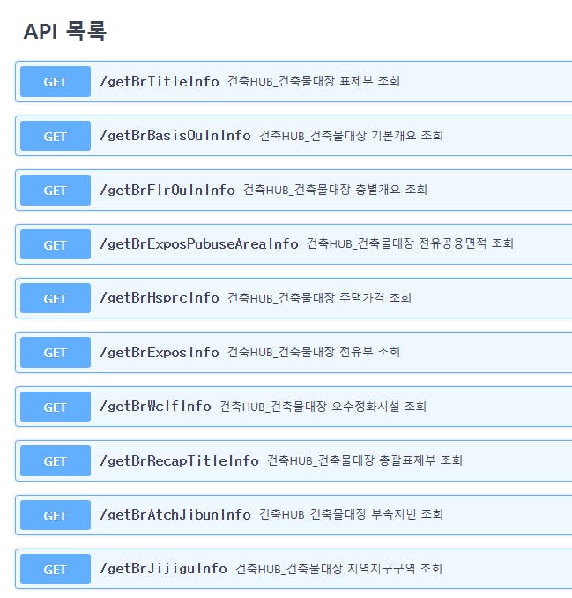This screenshot has height=598, width=572.
Task: Click GET badge for getBrJijiguInfo
Action: (x=56, y=569)
